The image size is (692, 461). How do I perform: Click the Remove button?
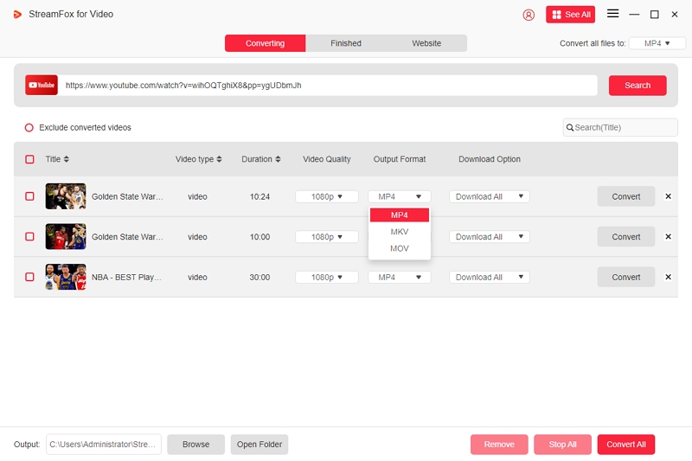click(499, 445)
